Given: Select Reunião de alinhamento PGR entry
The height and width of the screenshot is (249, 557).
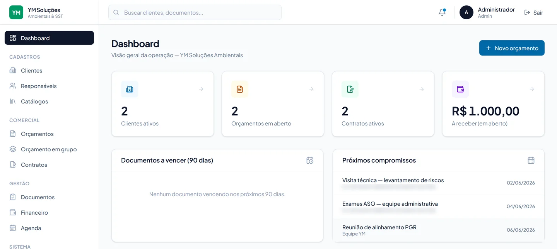Looking at the screenshot, I should tap(439, 230).
